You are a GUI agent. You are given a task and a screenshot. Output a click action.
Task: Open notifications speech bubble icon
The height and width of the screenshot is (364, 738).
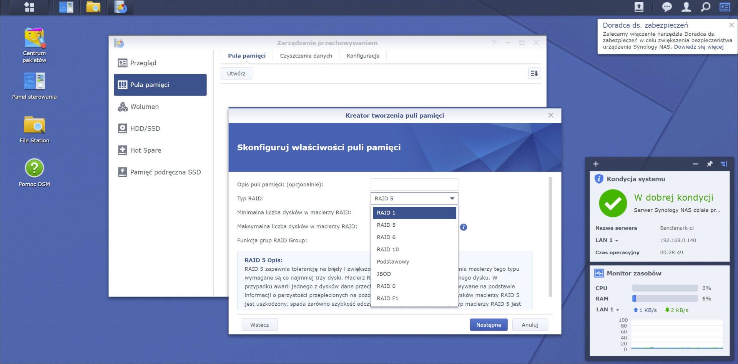click(x=667, y=7)
